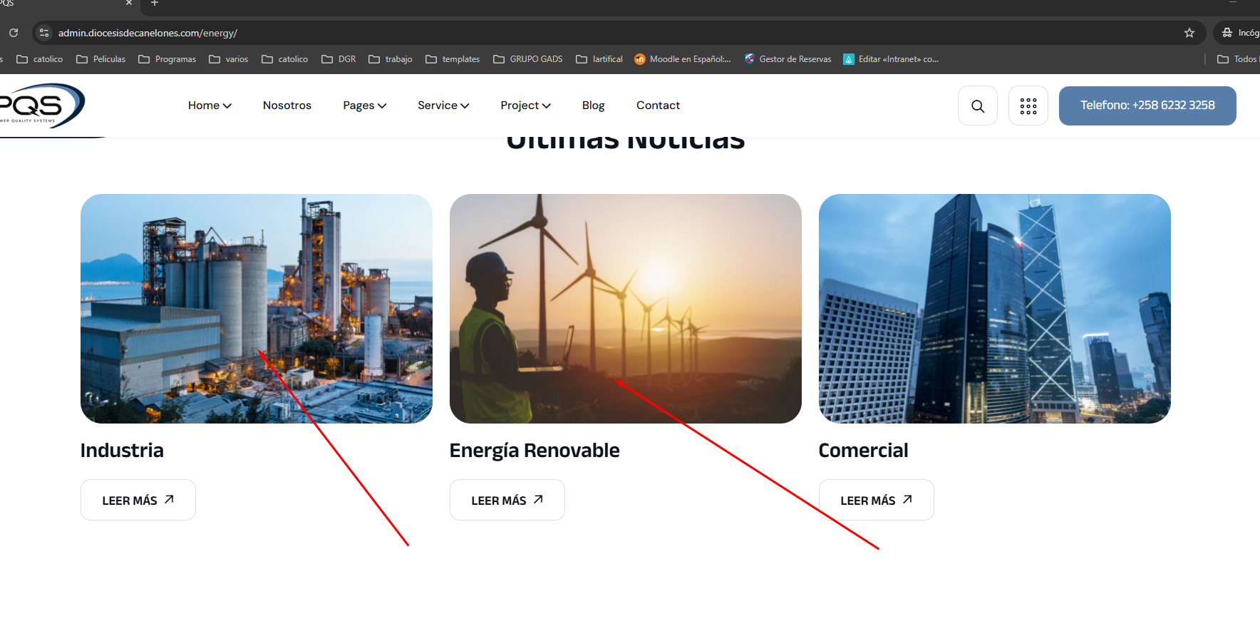
Task: Expand the Home menu dropdown
Action: [210, 106]
